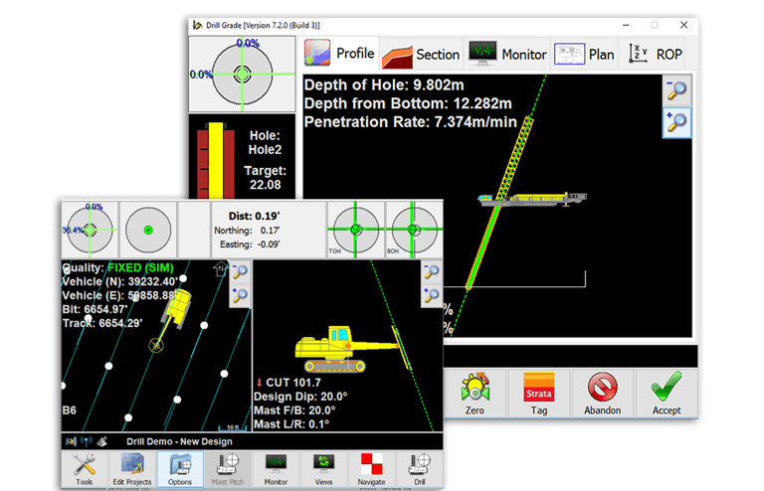The width and height of the screenshot is (764, 491).
Task: Click the Mast Pitch toolbar item
Action: tap(228, 469)
